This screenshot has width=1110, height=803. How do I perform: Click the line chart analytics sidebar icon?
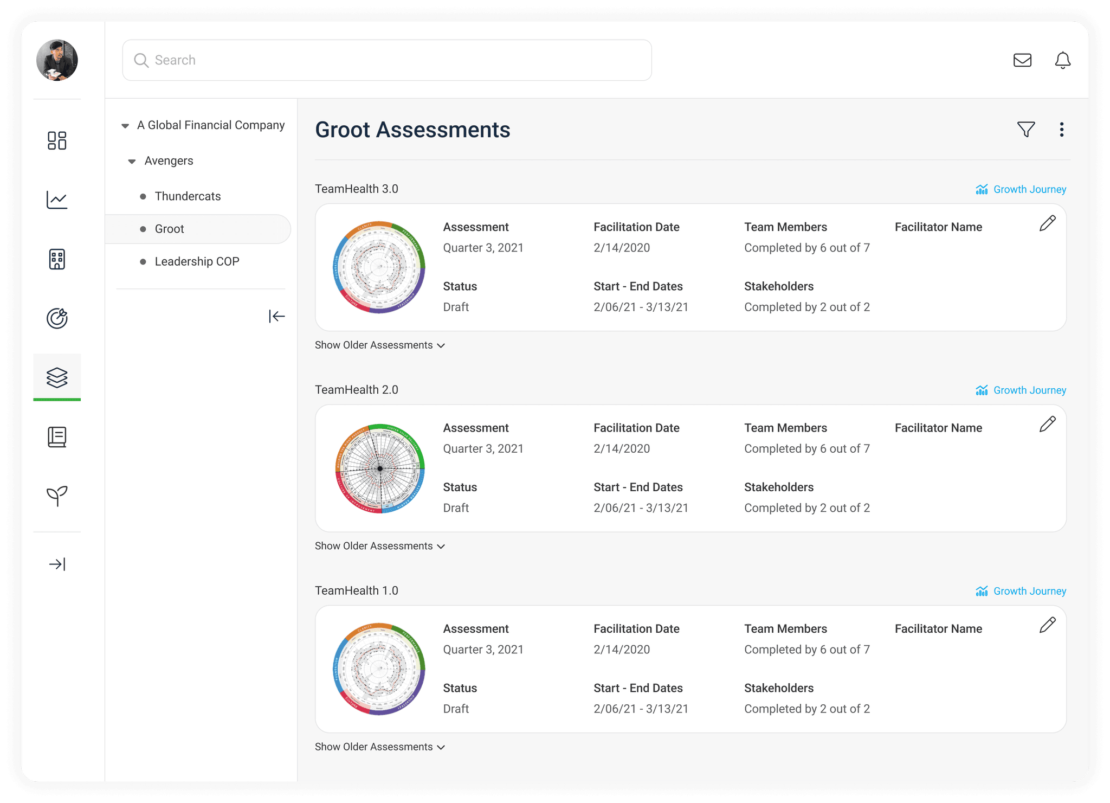[x=57, y=200]
